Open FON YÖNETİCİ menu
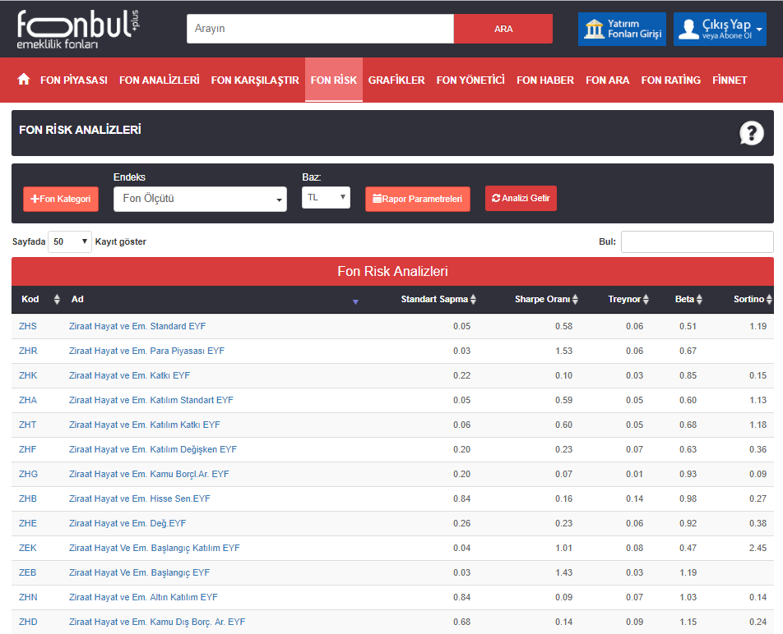 470,80
